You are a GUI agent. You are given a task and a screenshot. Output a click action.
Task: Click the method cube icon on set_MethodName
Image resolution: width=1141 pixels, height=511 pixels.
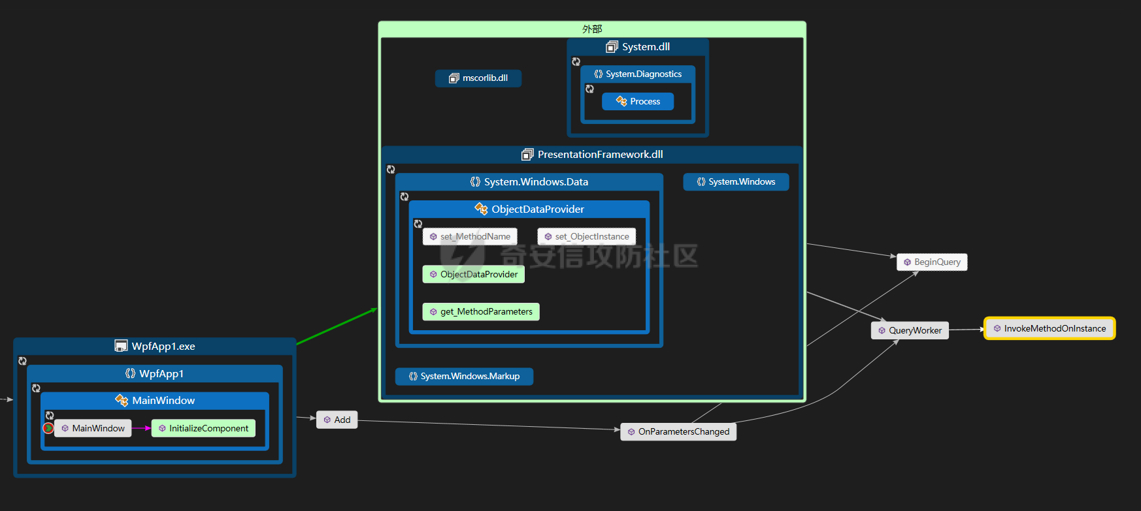pyautogui.click(x=433, y=237)
